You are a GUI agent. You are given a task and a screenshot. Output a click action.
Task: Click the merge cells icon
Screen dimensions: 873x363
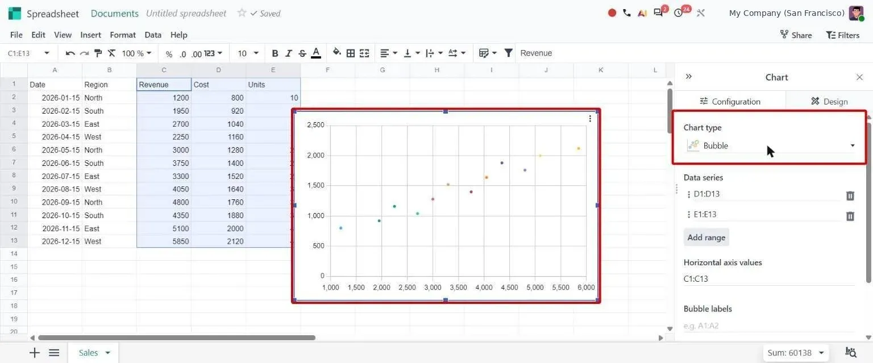click(364, 53)
